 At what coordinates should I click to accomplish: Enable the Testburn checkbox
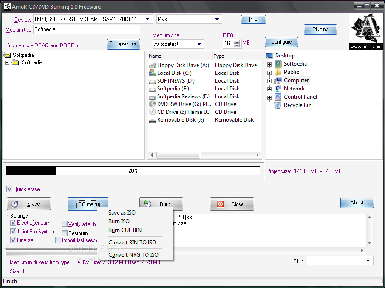point(65,233)
